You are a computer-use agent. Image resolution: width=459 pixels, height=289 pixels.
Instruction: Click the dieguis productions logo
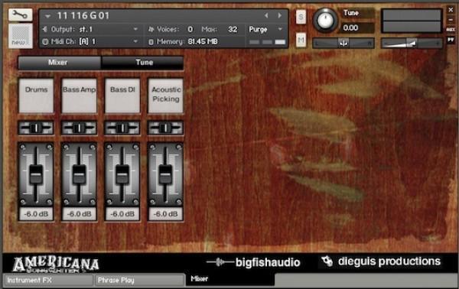coord(381,261)
